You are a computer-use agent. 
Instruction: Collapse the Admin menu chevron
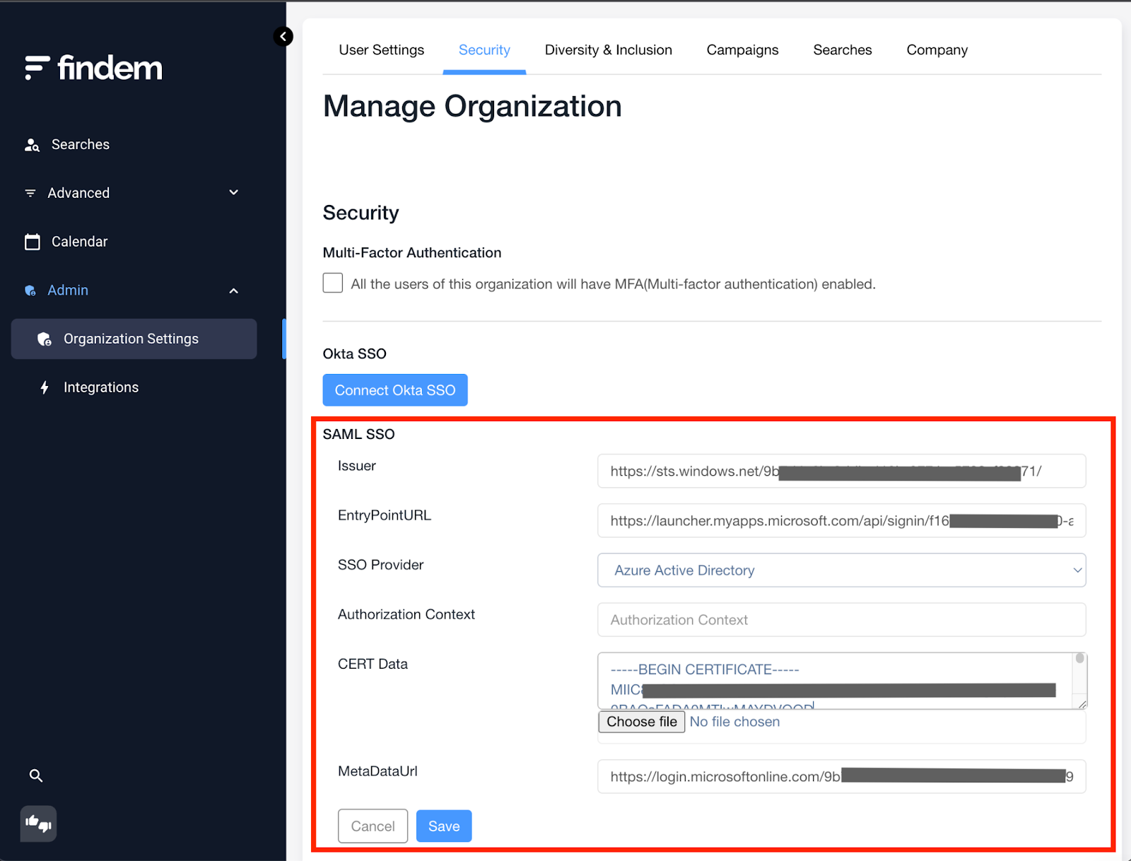pos(234,291)
